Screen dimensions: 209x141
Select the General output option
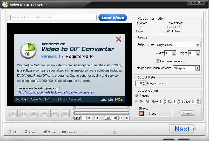[x=137, y=96]
